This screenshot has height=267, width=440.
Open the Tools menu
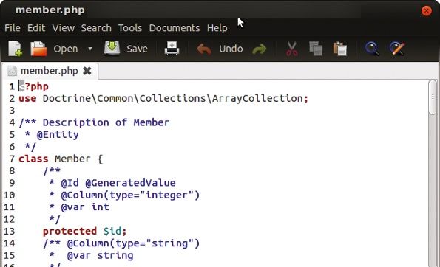click(130, 28)
